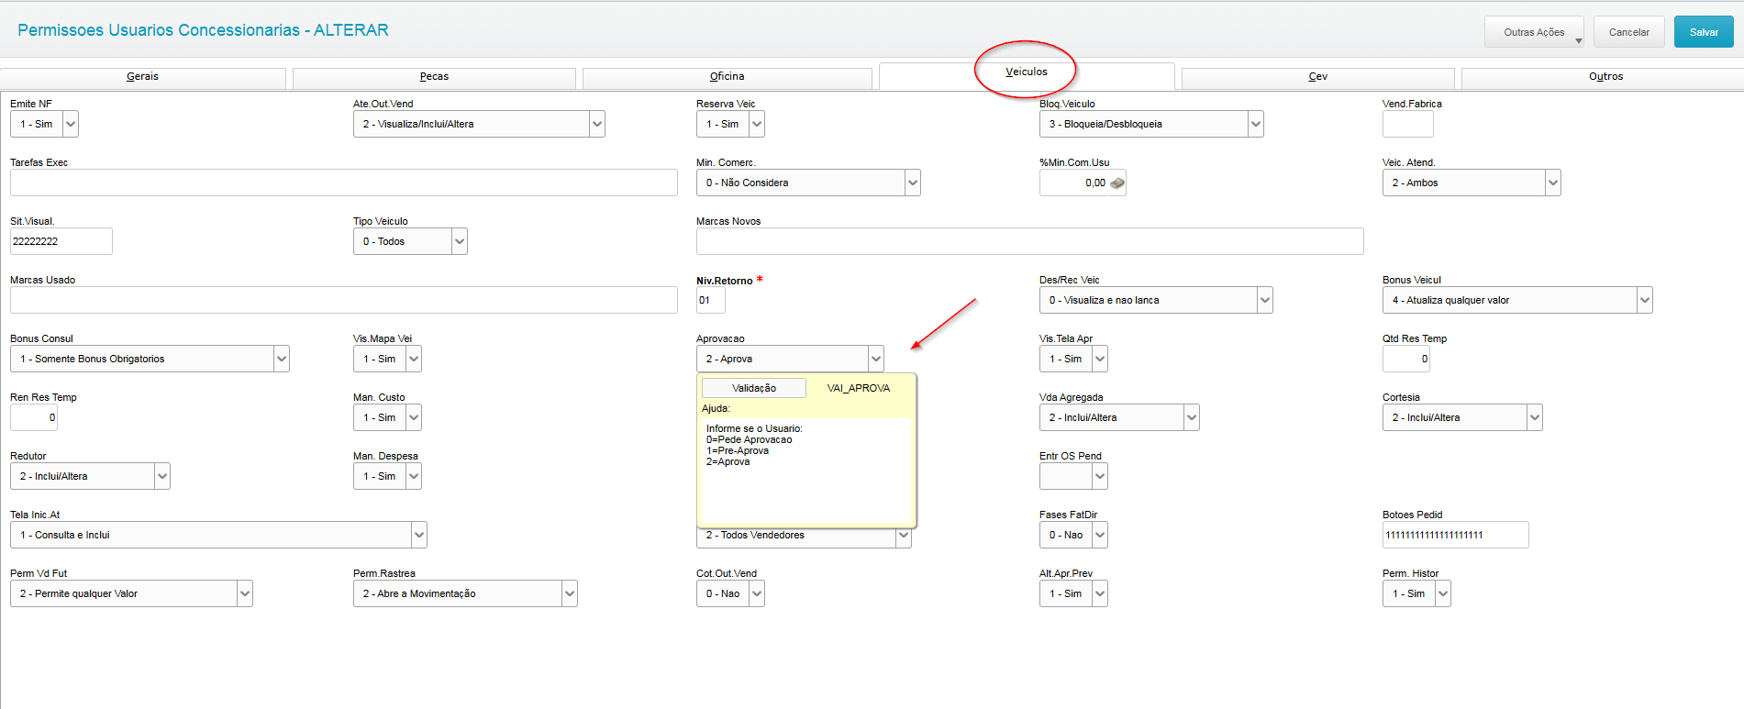Screen dimensions: 1744x709
Task: Open the Bloq.Veiculo dropdown
Action: point(1255,124)
